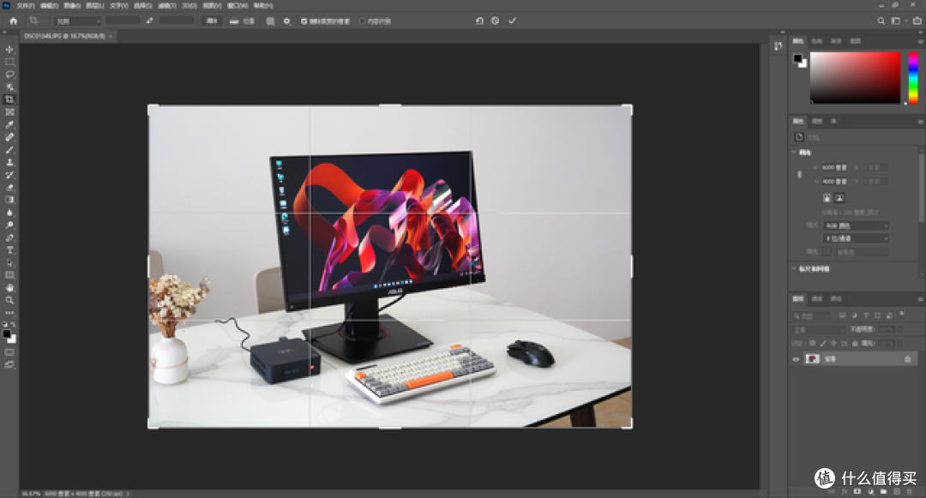Select the Crop tool in left toolbar
926x498 pixels.
tap(9, 99)
